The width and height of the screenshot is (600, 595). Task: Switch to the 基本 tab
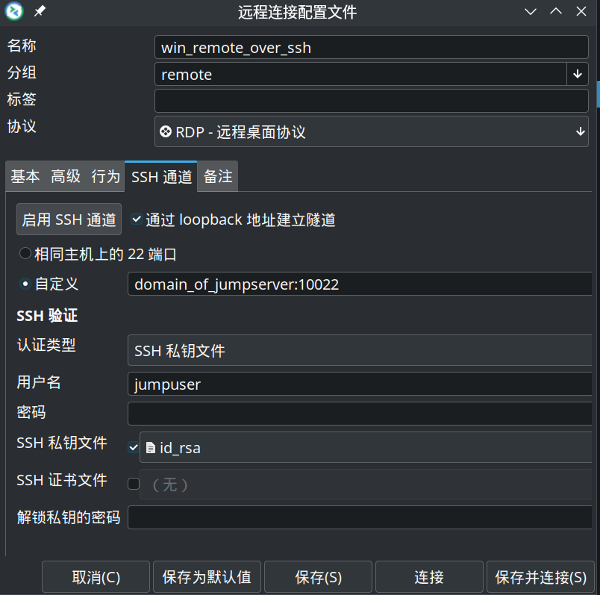click(x=25, y=177)
